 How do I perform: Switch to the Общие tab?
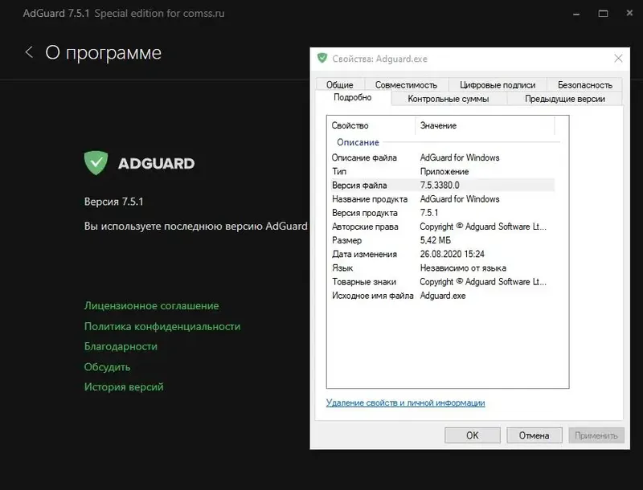pos(339,84)
